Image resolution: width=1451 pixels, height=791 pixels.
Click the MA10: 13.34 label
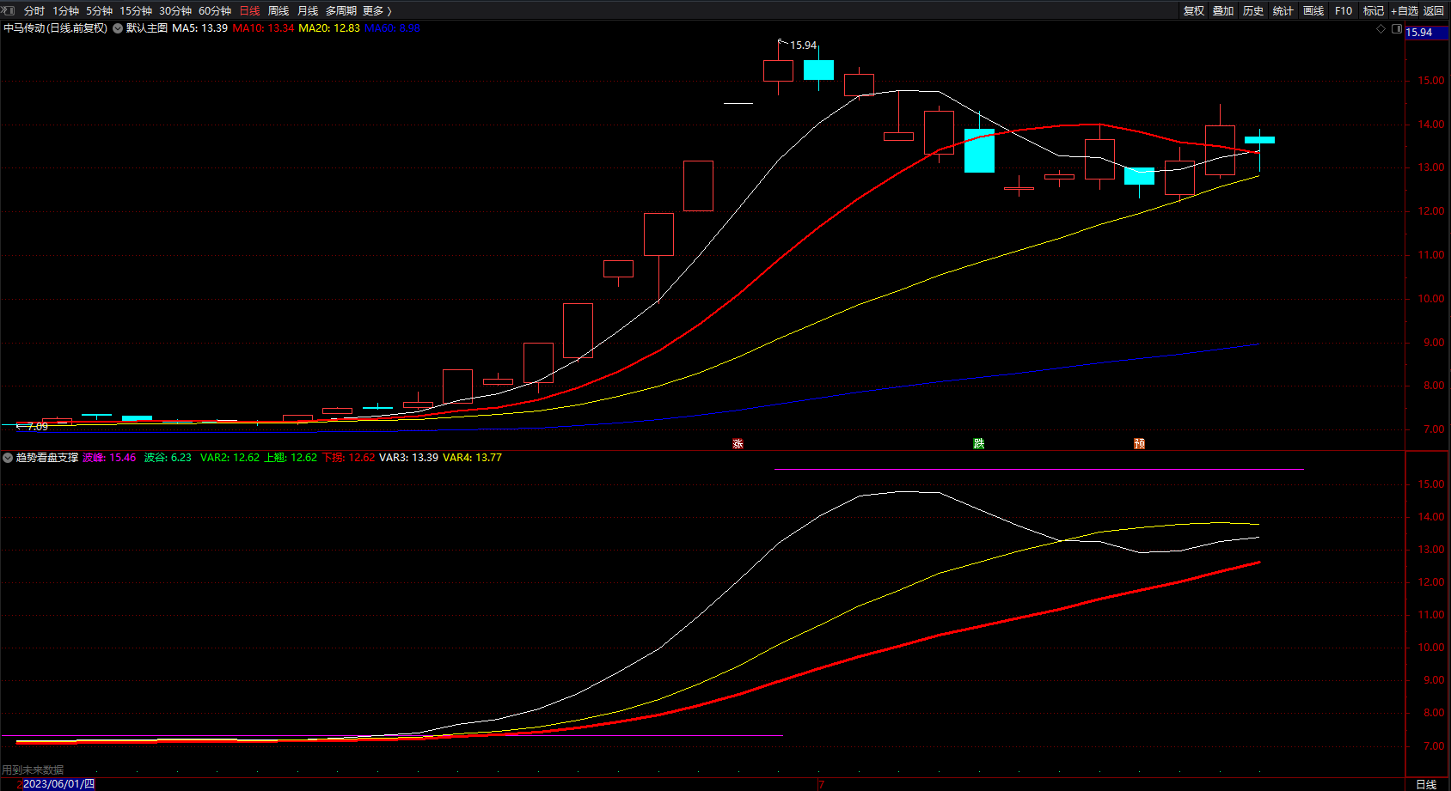click(263, 28)
